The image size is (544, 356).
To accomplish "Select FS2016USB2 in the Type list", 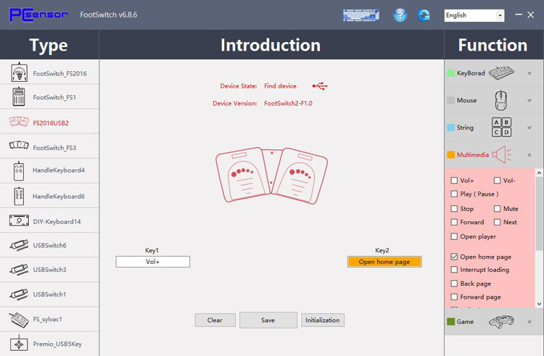I will pyautogui.click(x=51, y=123).
